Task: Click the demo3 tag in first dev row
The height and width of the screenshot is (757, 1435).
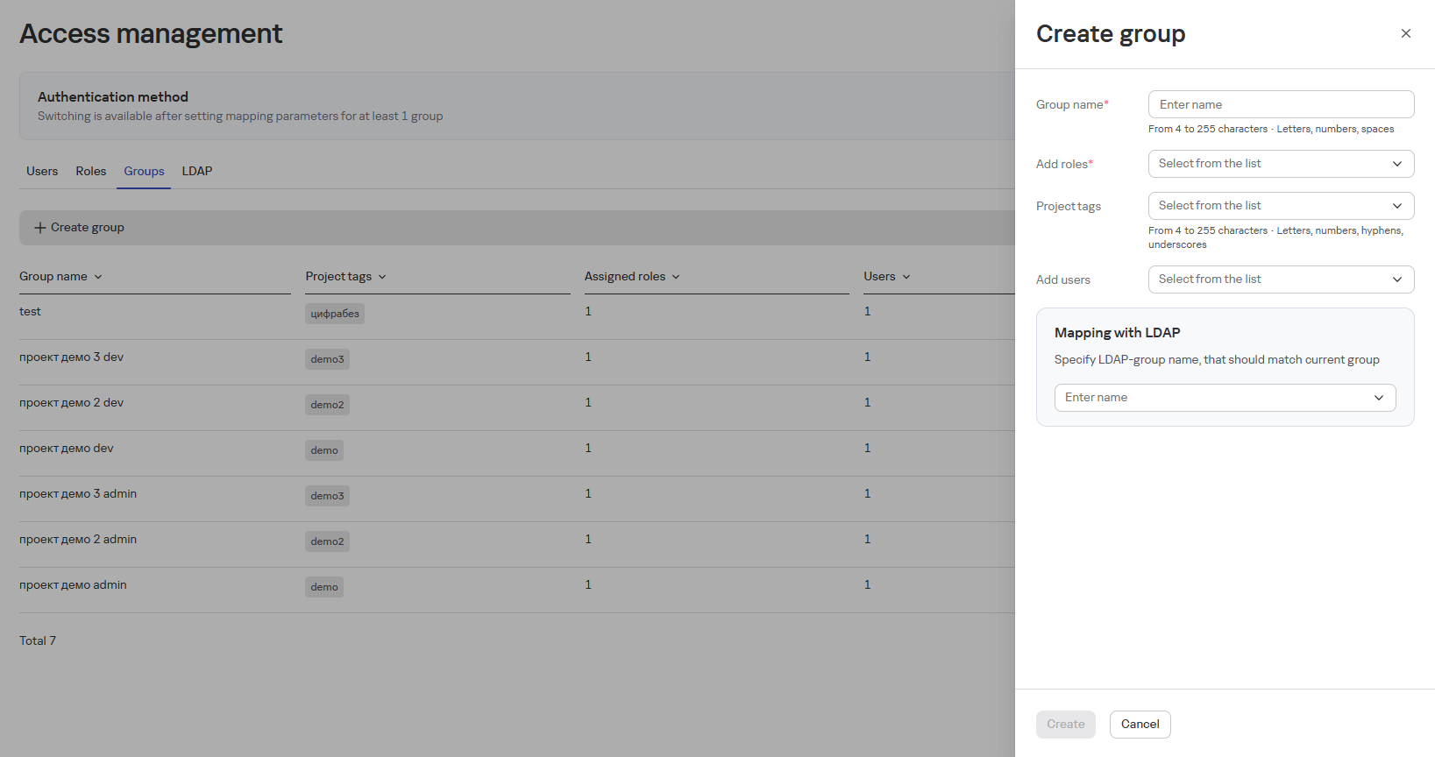Action: pos(327,359)
